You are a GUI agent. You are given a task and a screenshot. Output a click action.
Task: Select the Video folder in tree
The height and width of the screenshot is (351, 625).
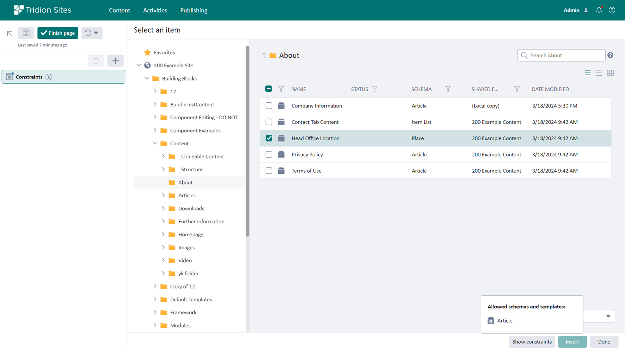tap(185, 260)
